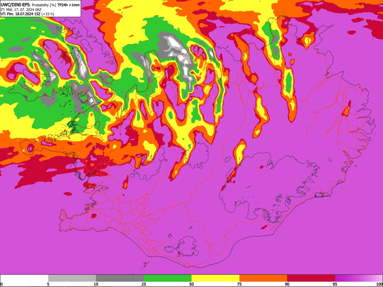This screenshot has height=287, width=383.
Task: Click the "UWC/DINI-EPS" title text
Action: click(x=15, y=5)
